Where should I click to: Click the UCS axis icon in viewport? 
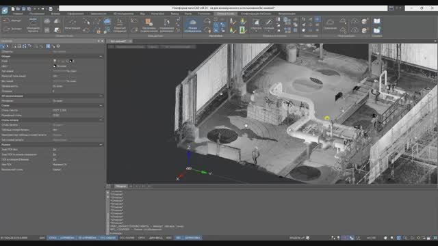pyautogui.click(x=189, y=168)
